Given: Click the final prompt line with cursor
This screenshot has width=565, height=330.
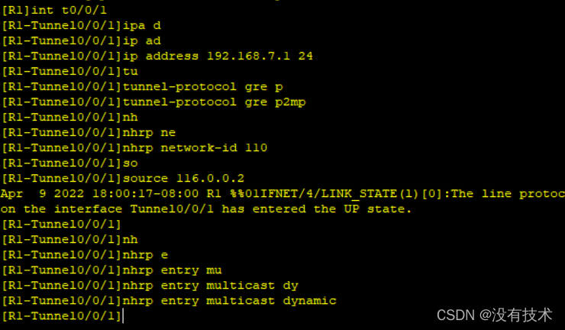Looking at the screenshot, I should [63, 316].
